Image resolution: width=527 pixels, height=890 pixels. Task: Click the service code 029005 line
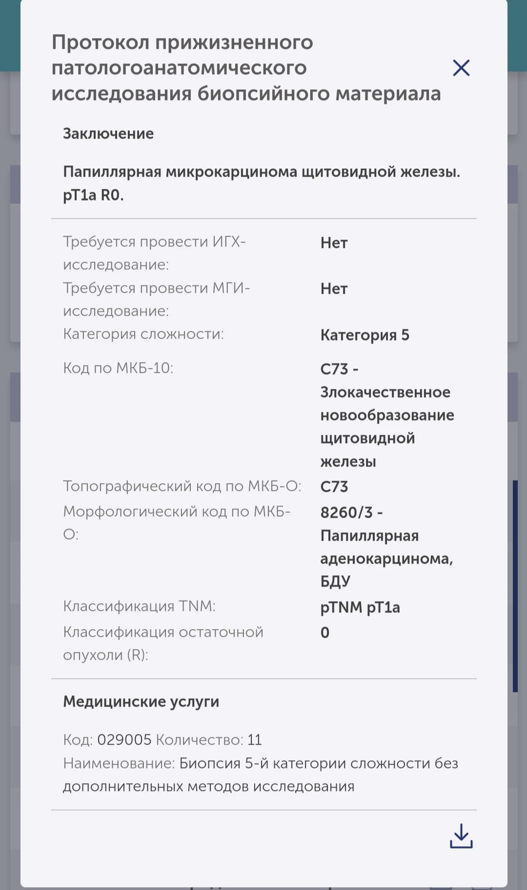(x=162, y=740)
